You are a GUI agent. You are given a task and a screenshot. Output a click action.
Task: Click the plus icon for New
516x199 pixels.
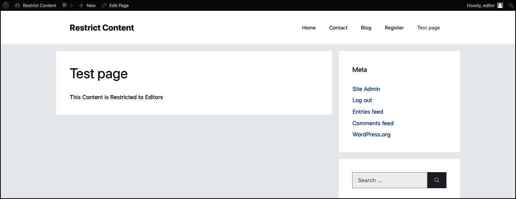81,6
